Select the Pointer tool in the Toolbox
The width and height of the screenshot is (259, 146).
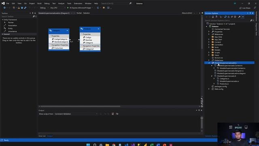click(x=11, y=23)
